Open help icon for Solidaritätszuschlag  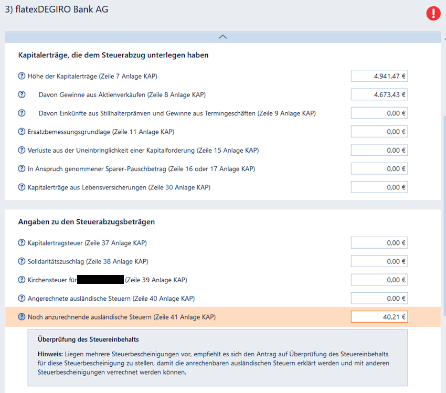22,261
